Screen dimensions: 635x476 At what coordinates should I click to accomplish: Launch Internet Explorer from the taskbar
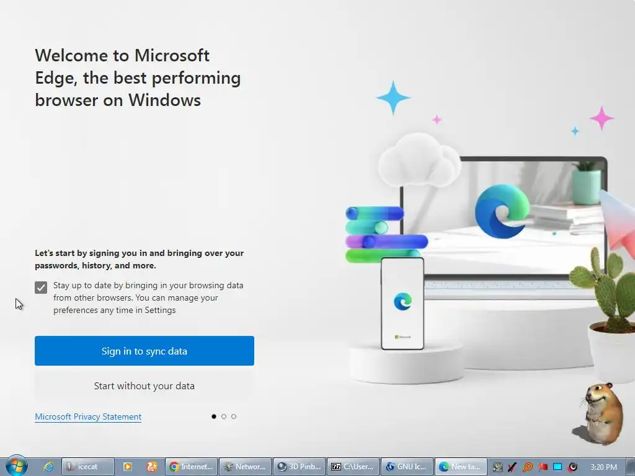click(48, 467)
